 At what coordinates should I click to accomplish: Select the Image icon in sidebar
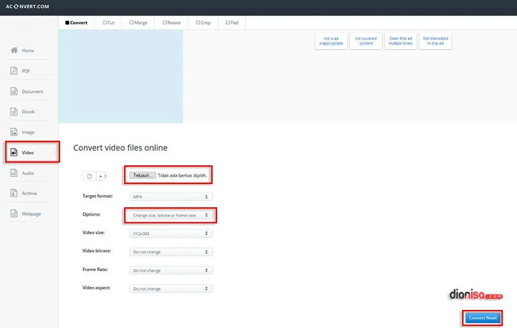tap(14, 132)
